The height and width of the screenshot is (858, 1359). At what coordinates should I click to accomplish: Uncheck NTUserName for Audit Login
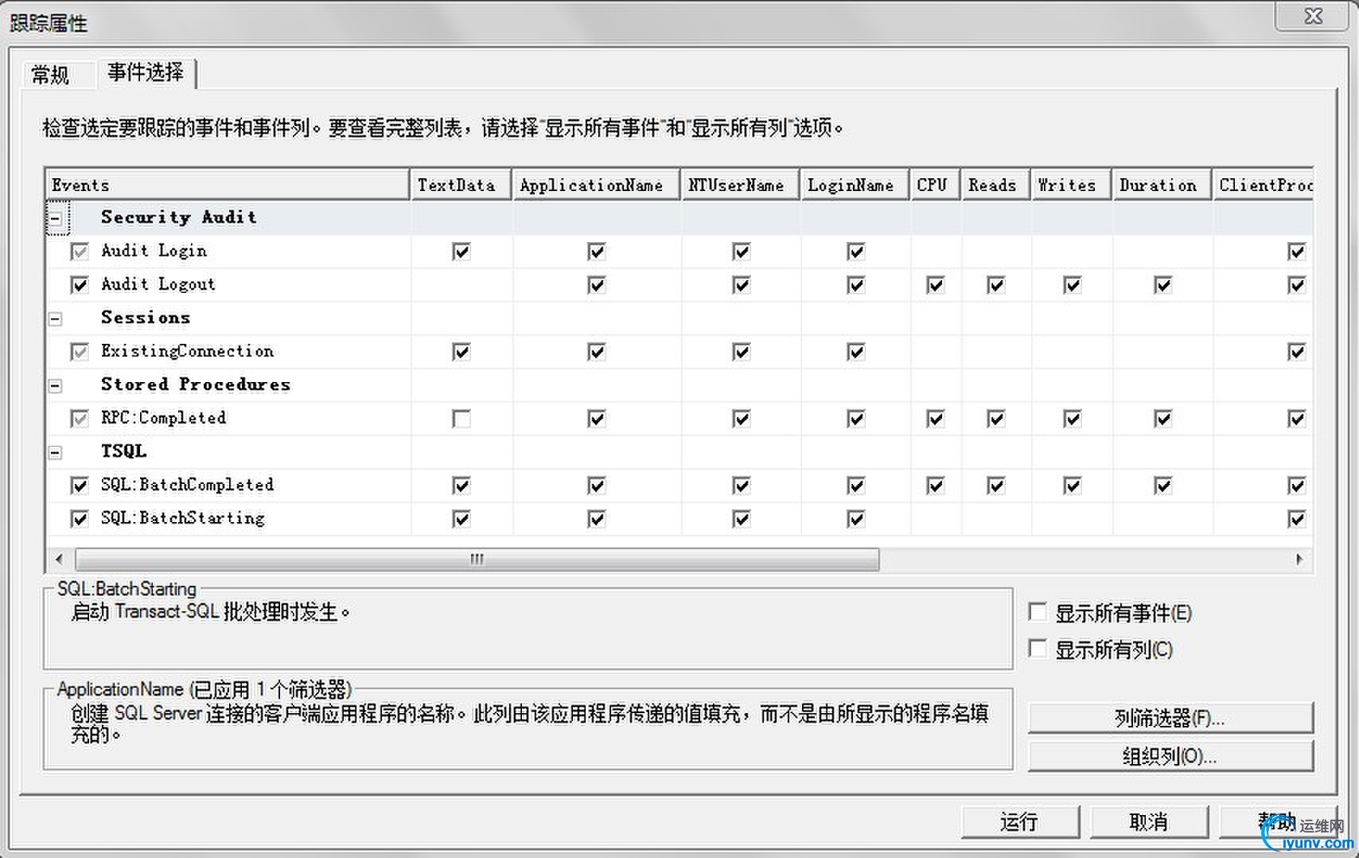point(742,252)
